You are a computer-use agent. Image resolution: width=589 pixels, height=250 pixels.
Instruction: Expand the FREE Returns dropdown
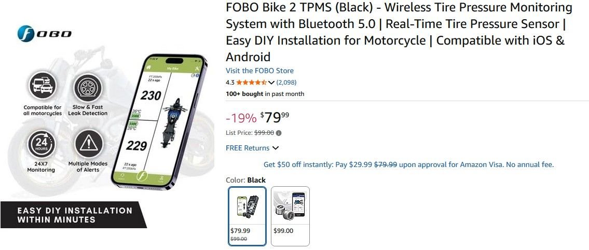(275, 148)
